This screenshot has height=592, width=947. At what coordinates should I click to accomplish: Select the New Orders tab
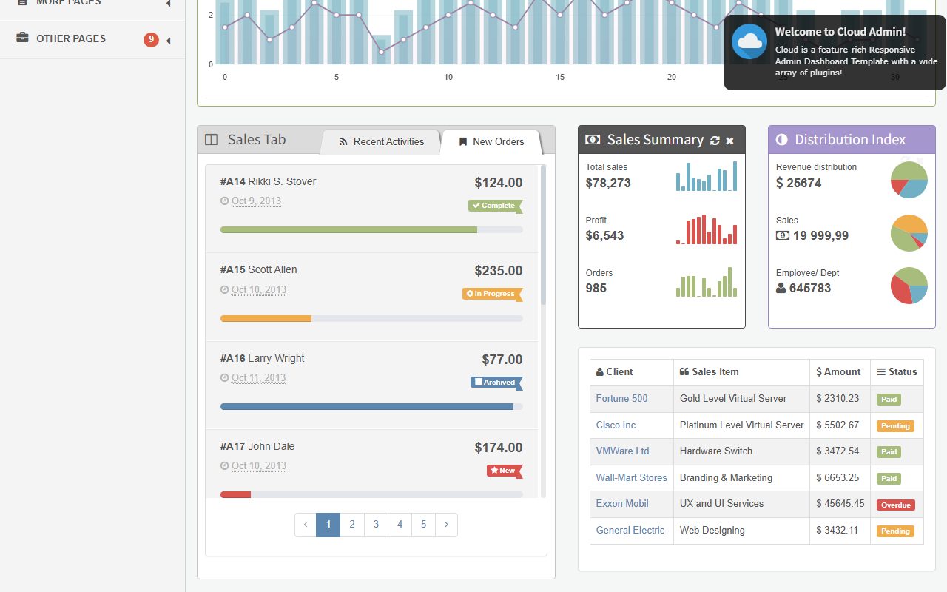point(491,142)
